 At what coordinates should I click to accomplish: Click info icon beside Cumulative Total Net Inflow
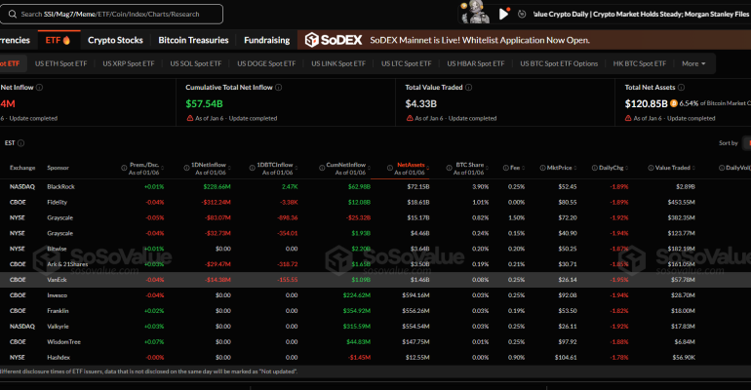click(278, 88)
